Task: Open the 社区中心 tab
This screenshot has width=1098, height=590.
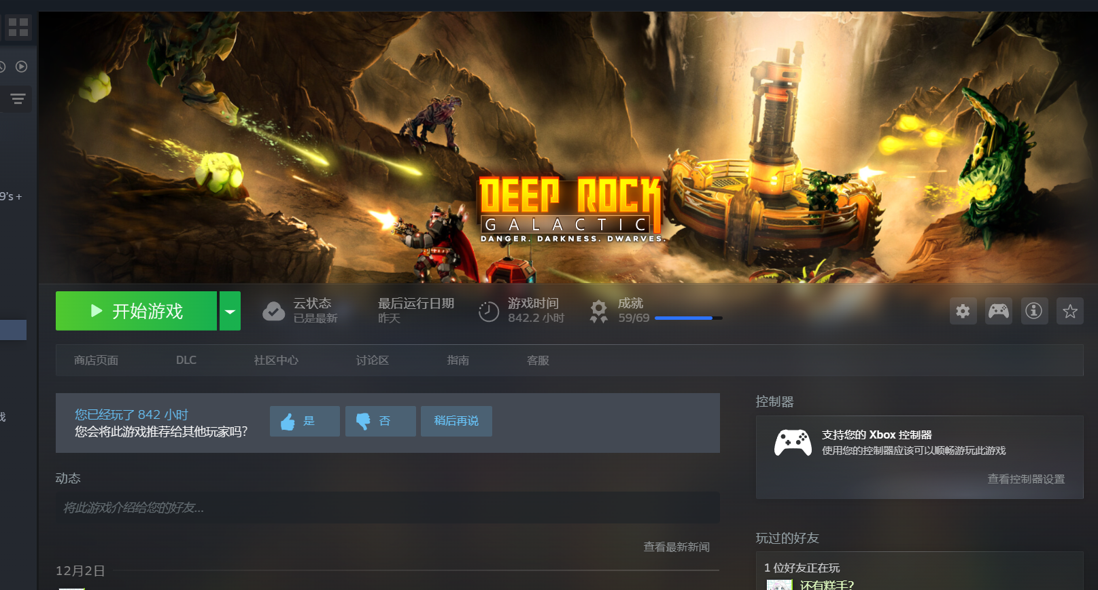Action: (x=276, y=361)
